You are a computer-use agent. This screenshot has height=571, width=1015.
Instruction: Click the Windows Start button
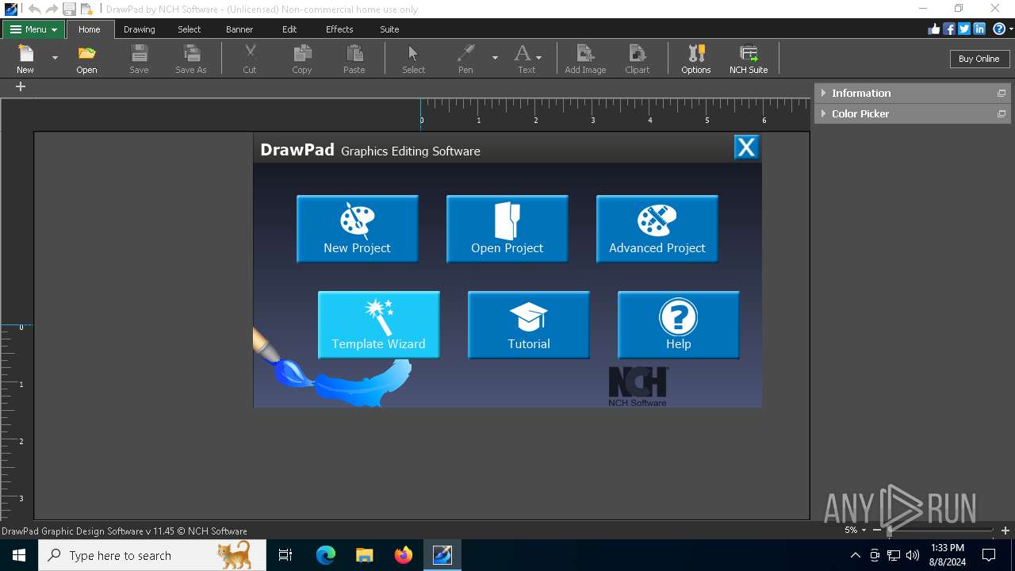pos(19,555)
